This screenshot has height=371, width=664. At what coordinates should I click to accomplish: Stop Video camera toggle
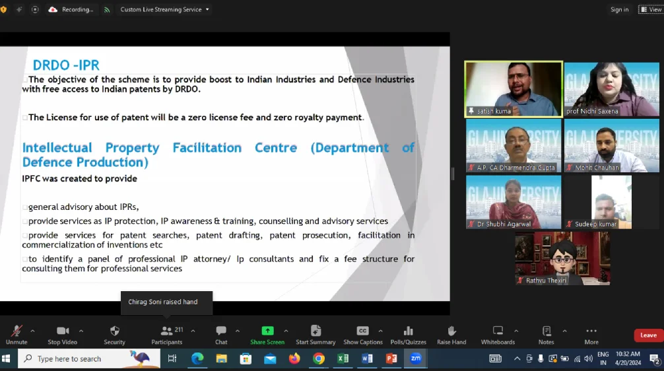pos(63,334)
